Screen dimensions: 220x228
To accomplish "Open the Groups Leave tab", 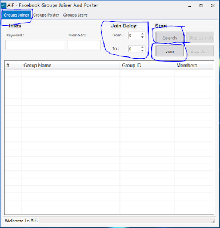I will point(75,15).
